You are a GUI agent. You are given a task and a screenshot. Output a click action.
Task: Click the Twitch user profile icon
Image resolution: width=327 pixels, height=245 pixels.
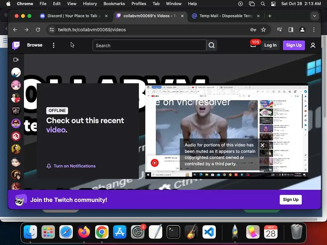pyautogui.click(x=313, y=45)
